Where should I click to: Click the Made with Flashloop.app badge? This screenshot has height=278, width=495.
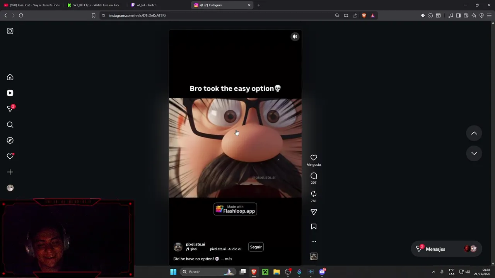coord(235,209)
